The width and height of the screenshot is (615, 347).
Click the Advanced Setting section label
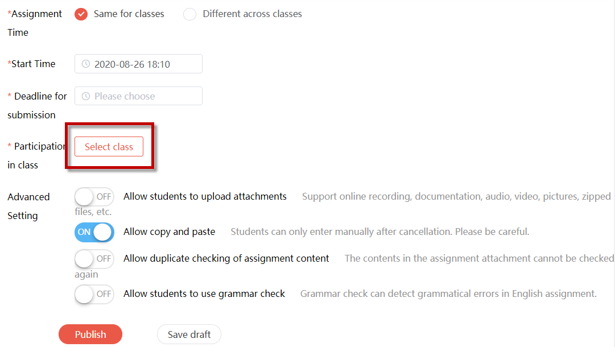[x=28, y=206]
